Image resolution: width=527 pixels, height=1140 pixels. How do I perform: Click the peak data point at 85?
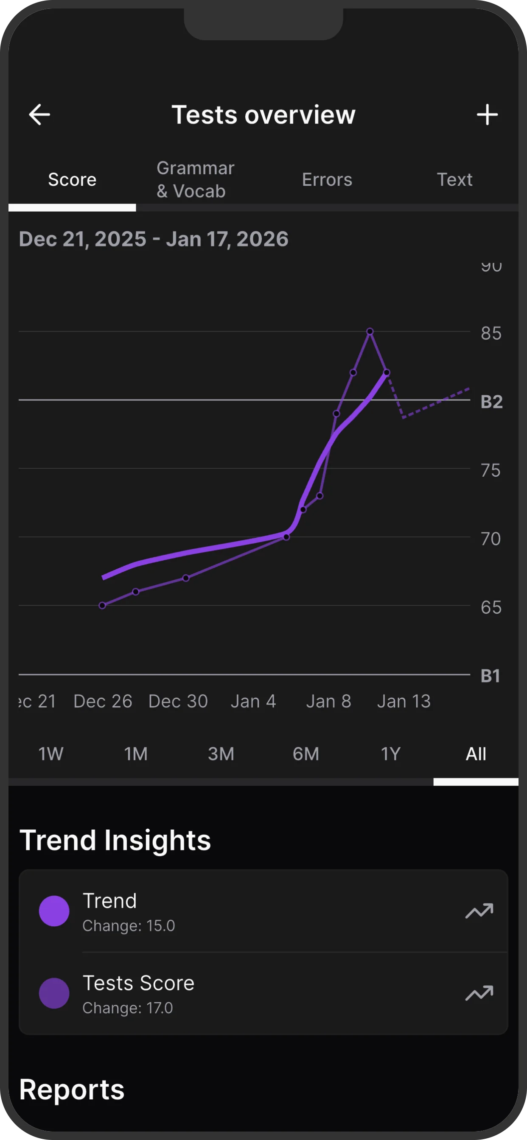pos(370,332)
